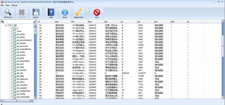Viewport: 225px width, 105px height.
Task: Click the pot value '25961'
Action: pos(141,45)
